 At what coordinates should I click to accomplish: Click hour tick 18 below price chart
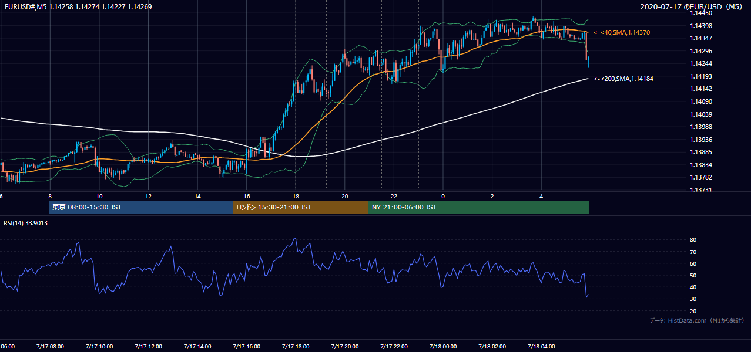[296, 197]
